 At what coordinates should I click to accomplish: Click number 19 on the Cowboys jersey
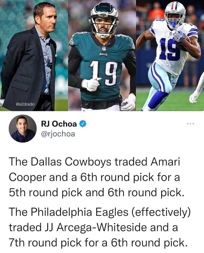tap(170, 49)
